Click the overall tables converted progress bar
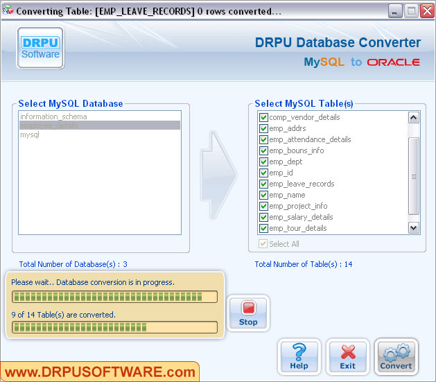This screenshot has height=382, width=436. 114,327
